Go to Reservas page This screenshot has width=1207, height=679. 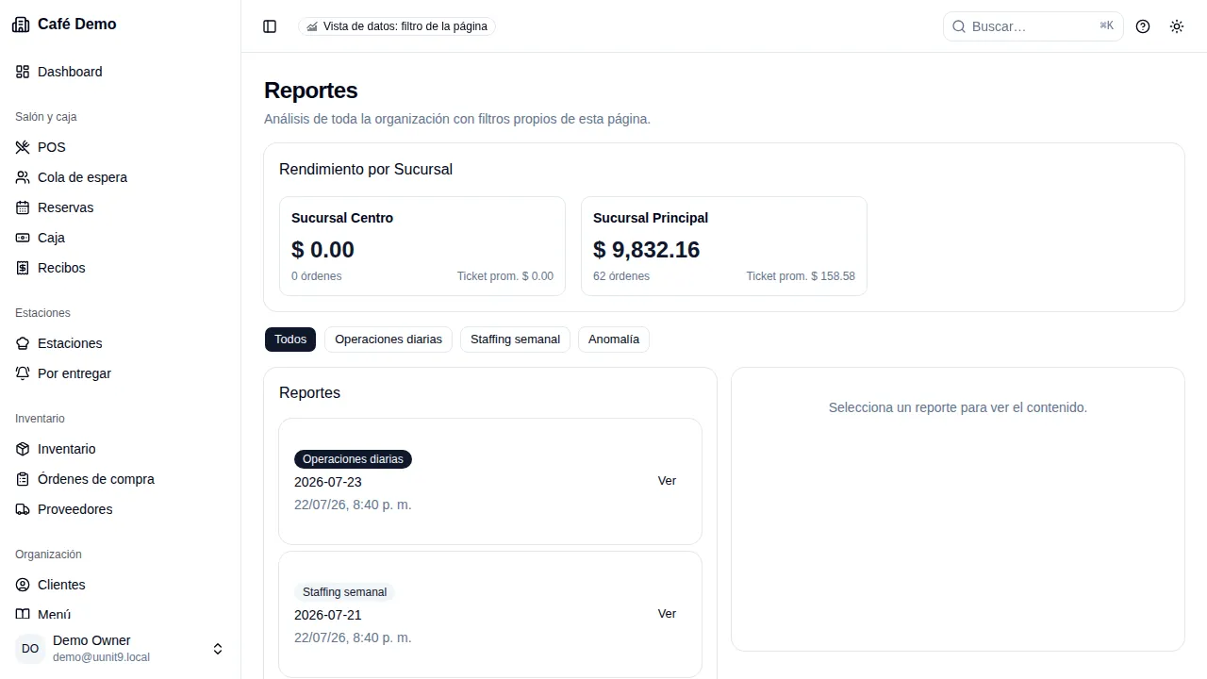pyautogui.click(x=121, y=207)
